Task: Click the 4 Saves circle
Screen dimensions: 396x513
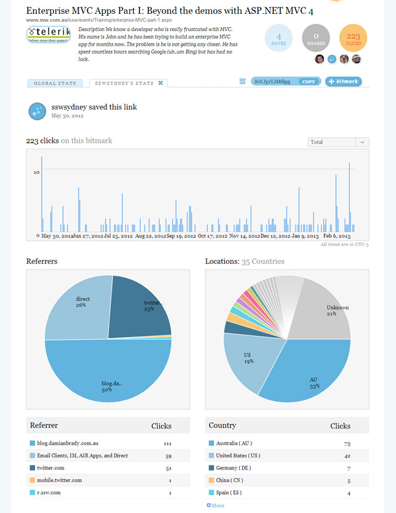Action: click(279, 38)
